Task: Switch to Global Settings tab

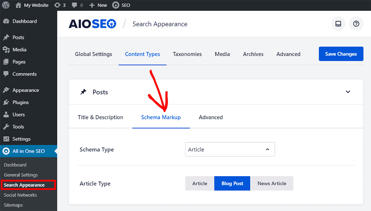Action: click(x=93, y=54)
